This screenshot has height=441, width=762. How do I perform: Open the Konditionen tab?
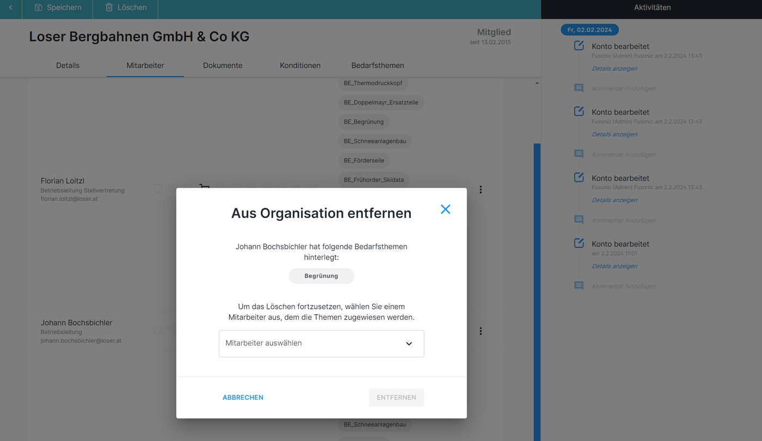[x=300, y=65]
